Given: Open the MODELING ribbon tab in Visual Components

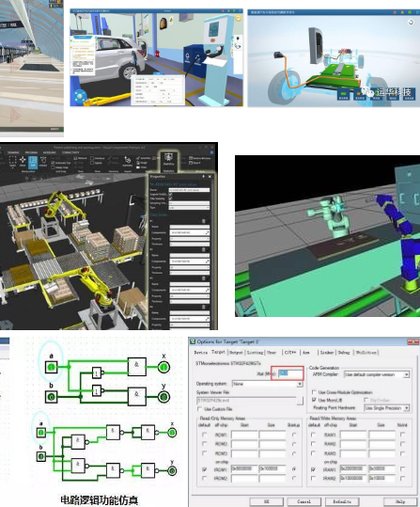Looking at the screenshot, I should point(50,152).
